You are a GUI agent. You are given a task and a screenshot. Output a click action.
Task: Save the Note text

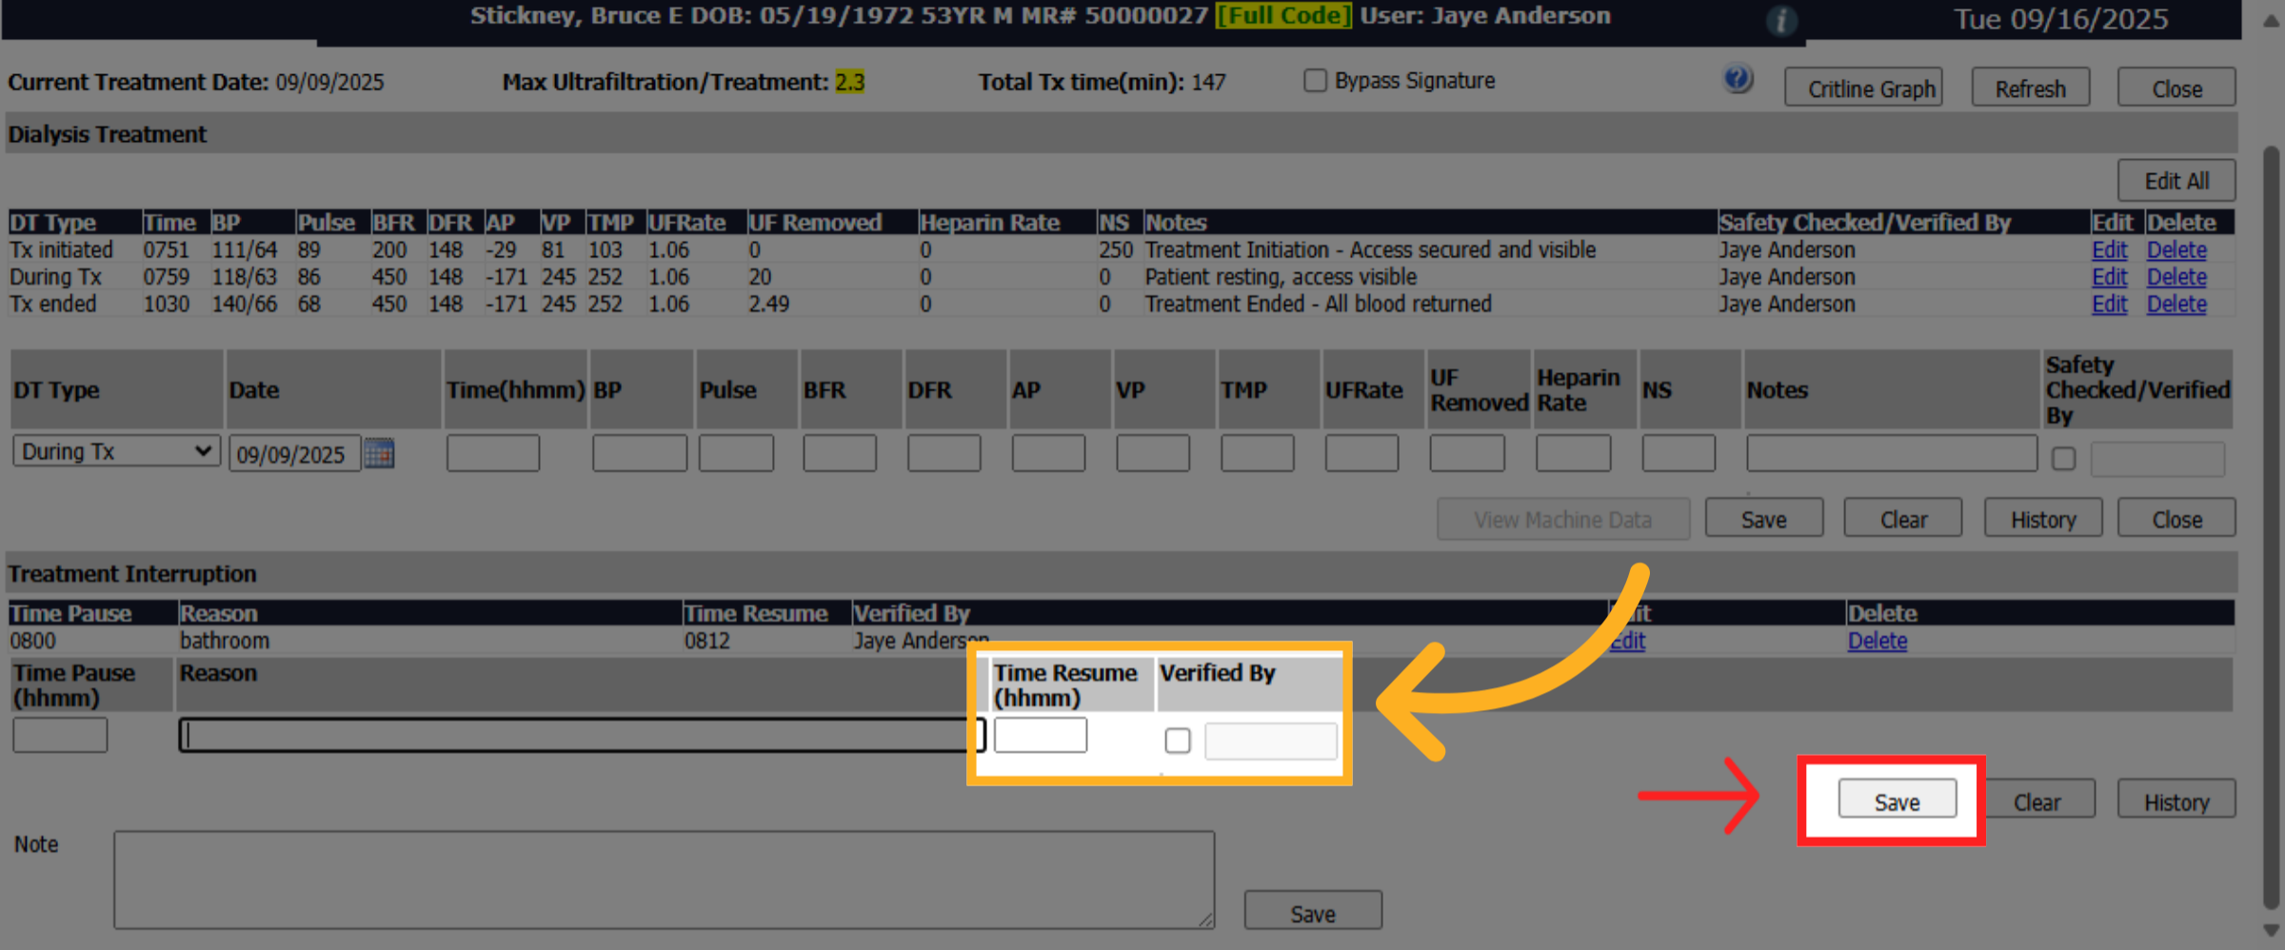[1313, 911]
